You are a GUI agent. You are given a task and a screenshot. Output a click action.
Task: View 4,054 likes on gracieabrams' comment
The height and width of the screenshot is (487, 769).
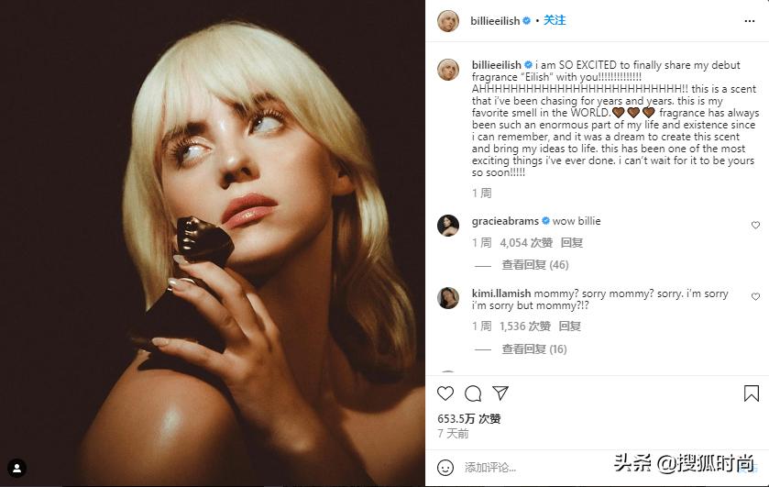[x=526, y=243]
